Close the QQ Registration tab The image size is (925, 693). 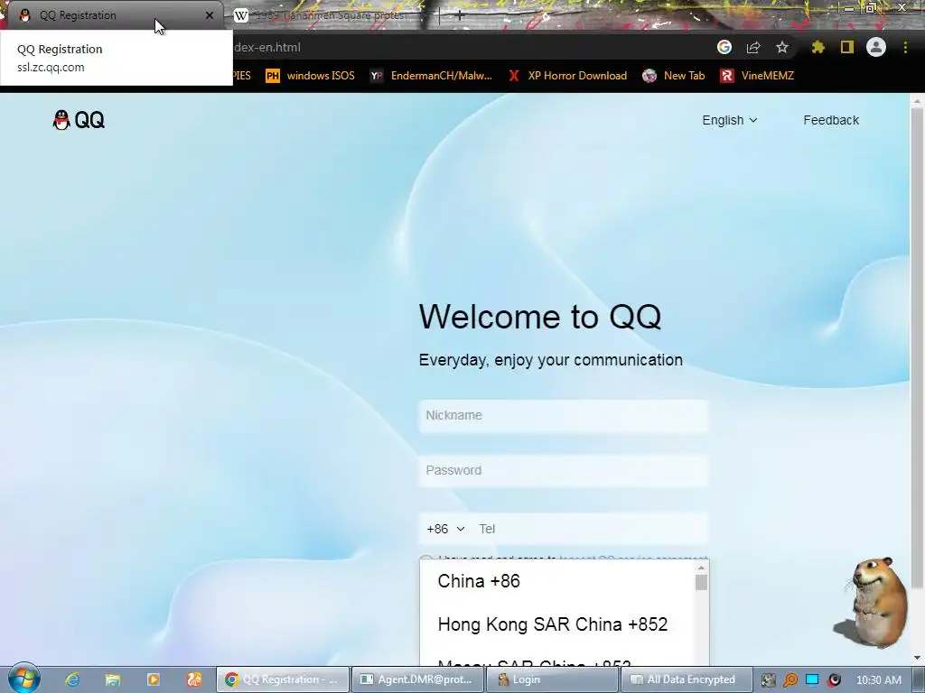(210, 15)
